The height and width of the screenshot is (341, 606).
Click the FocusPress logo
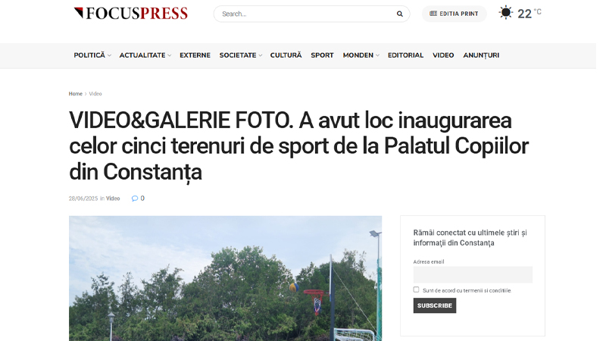130,13
